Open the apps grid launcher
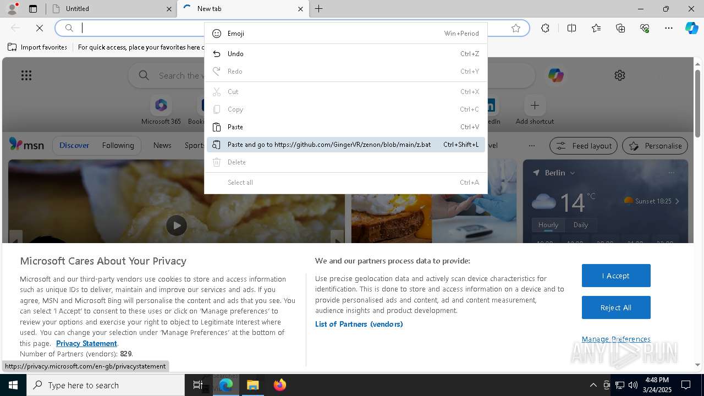Image resolution: width=704 pixels, height=396 pixels. [26, 75]
